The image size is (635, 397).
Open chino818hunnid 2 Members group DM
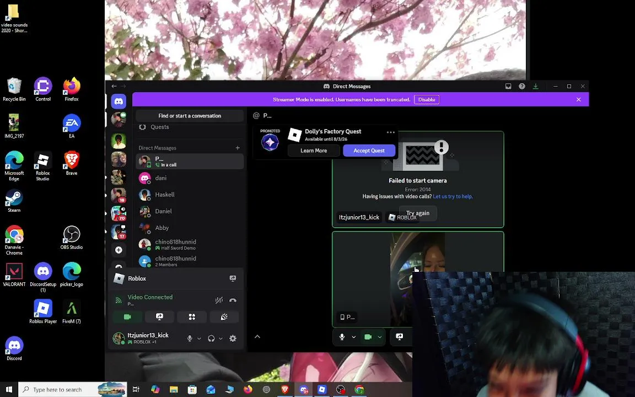190,261
